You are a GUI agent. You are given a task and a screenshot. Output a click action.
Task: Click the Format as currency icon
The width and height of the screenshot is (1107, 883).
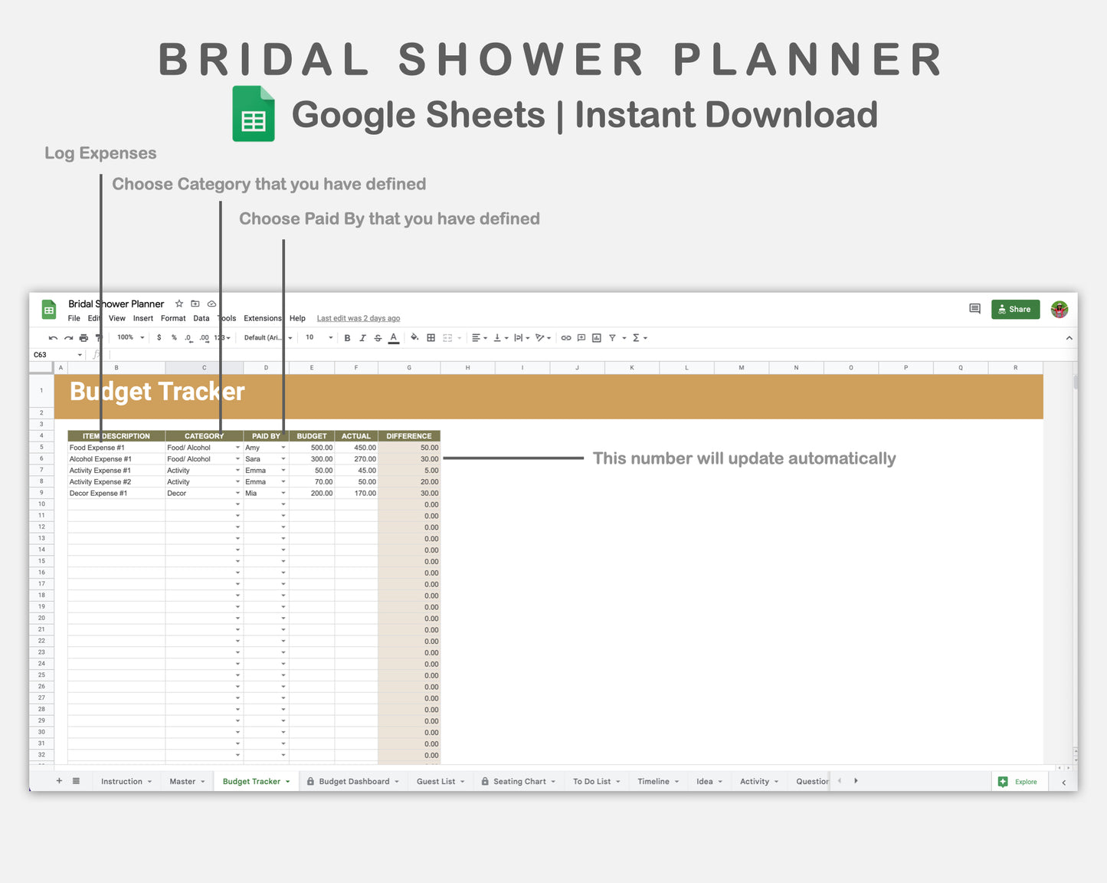[x=159, y=337]
